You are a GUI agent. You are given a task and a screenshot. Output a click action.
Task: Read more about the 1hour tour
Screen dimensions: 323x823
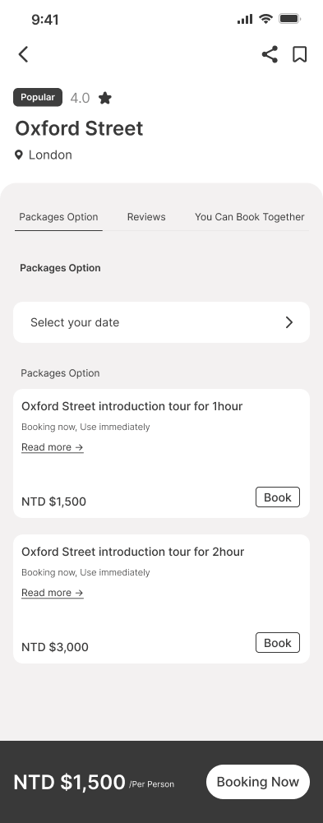tap(53, 447)
